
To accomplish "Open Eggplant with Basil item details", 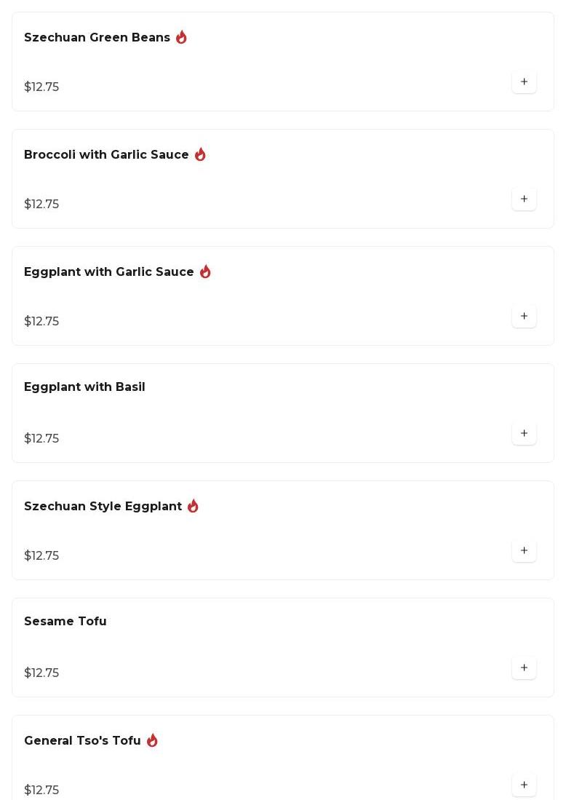I will (x=84, y=387).
